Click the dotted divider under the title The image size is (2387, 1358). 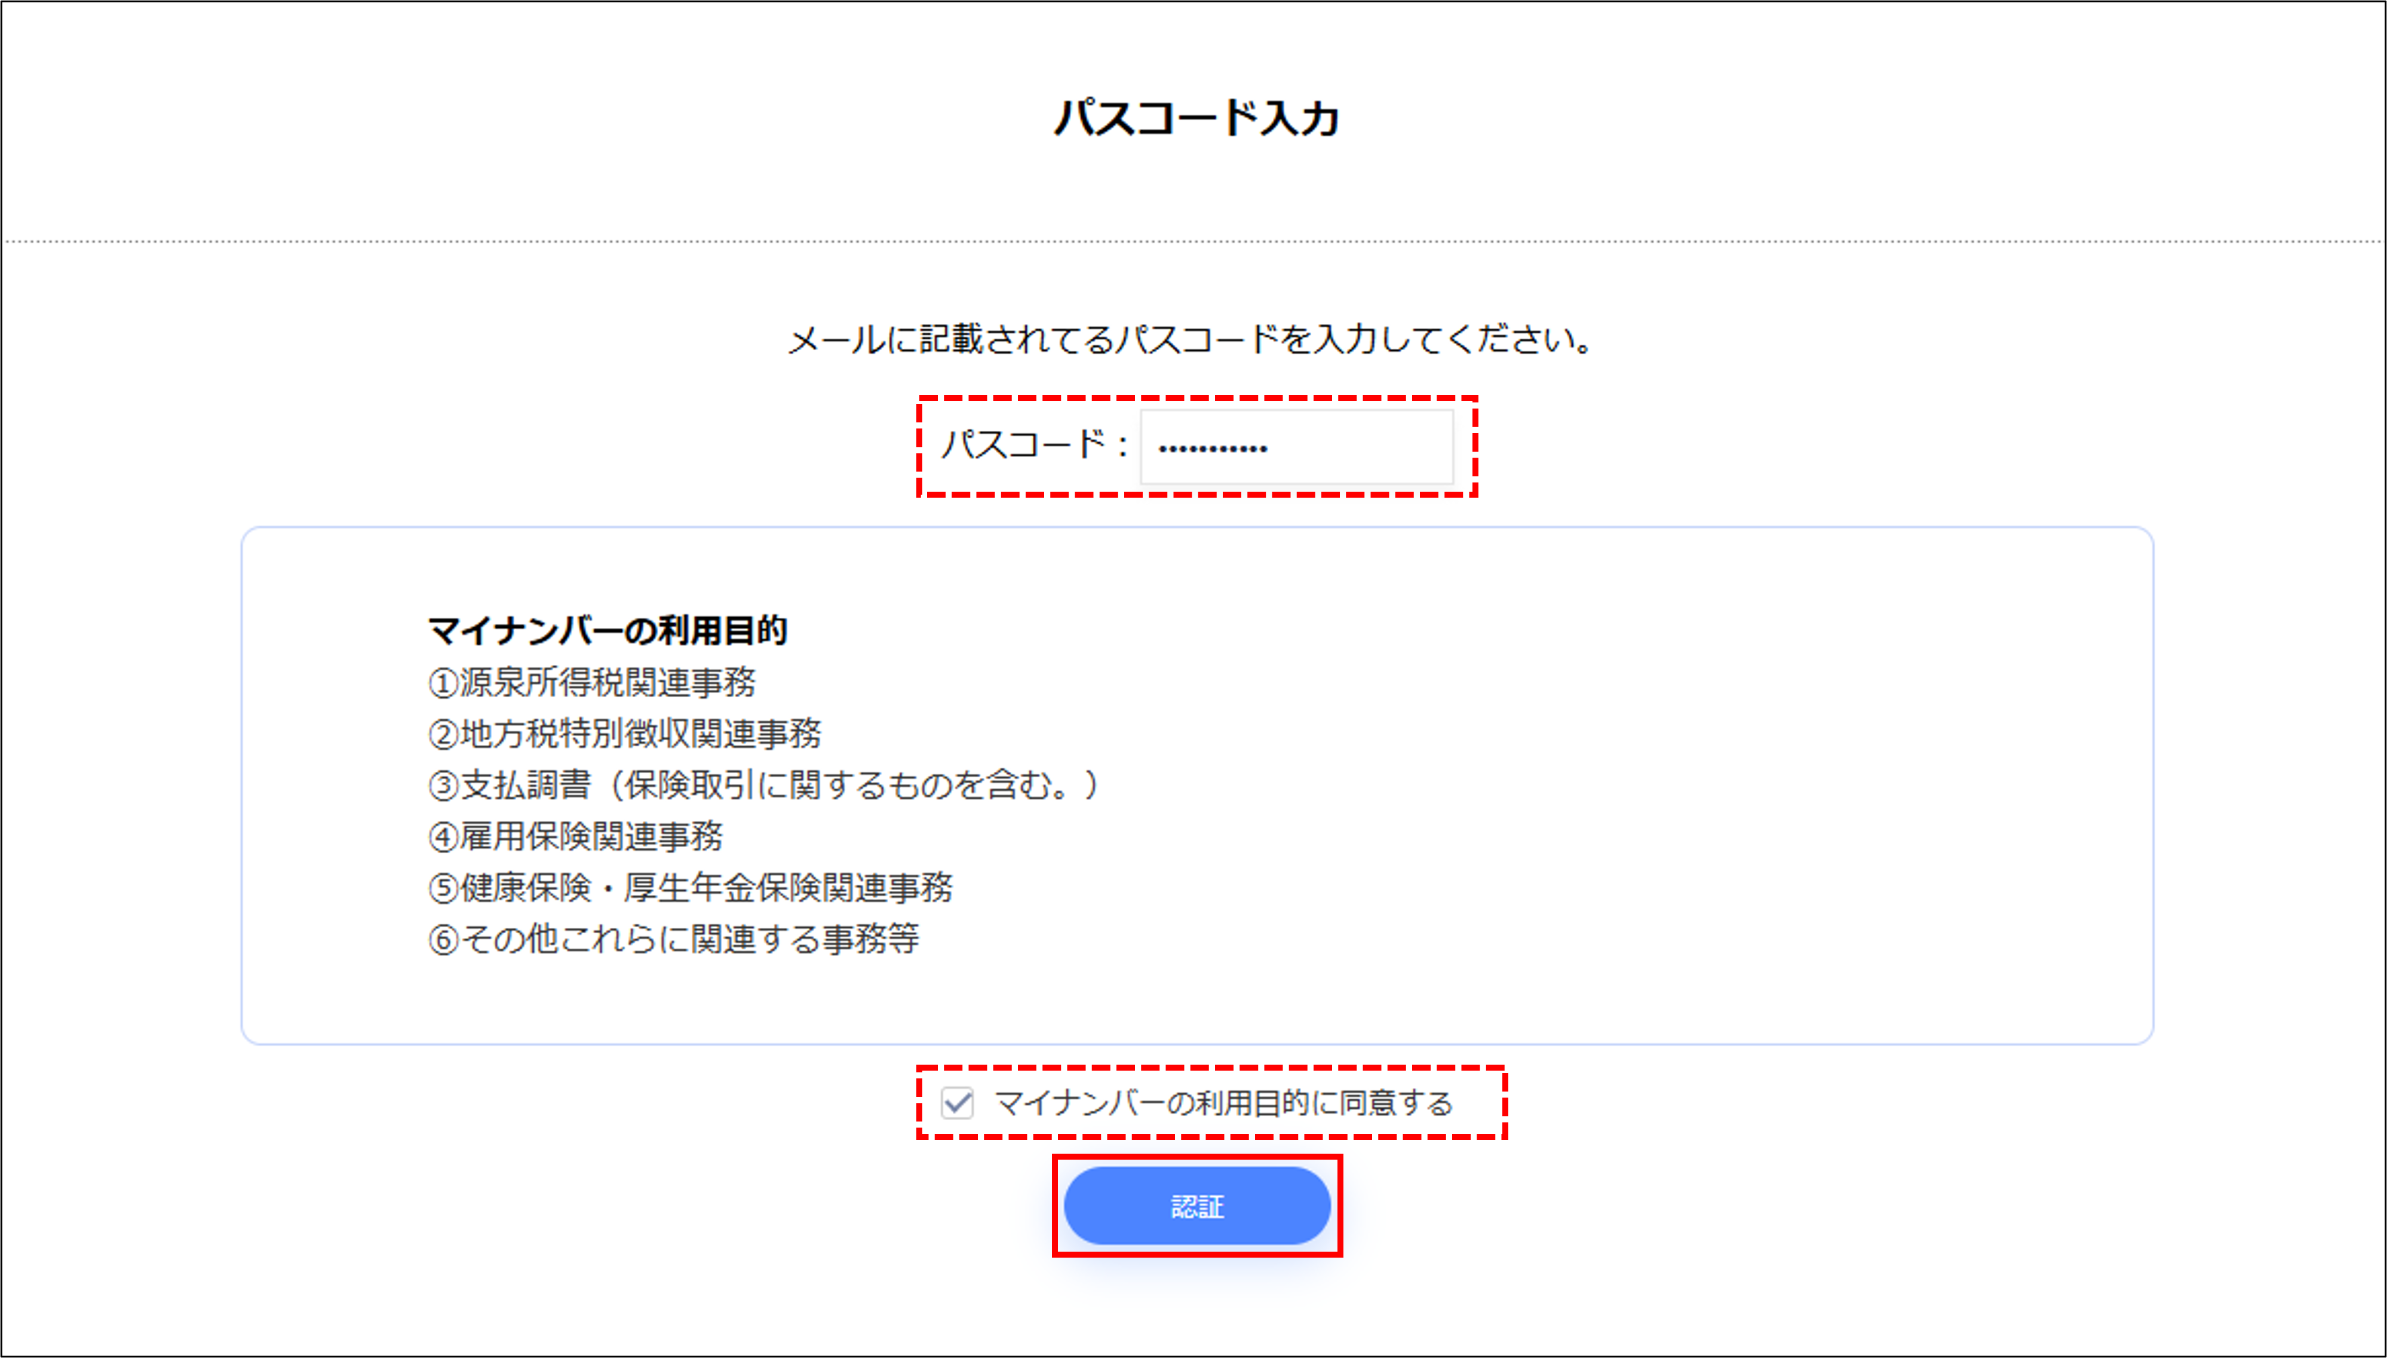tap(1193, 241)
